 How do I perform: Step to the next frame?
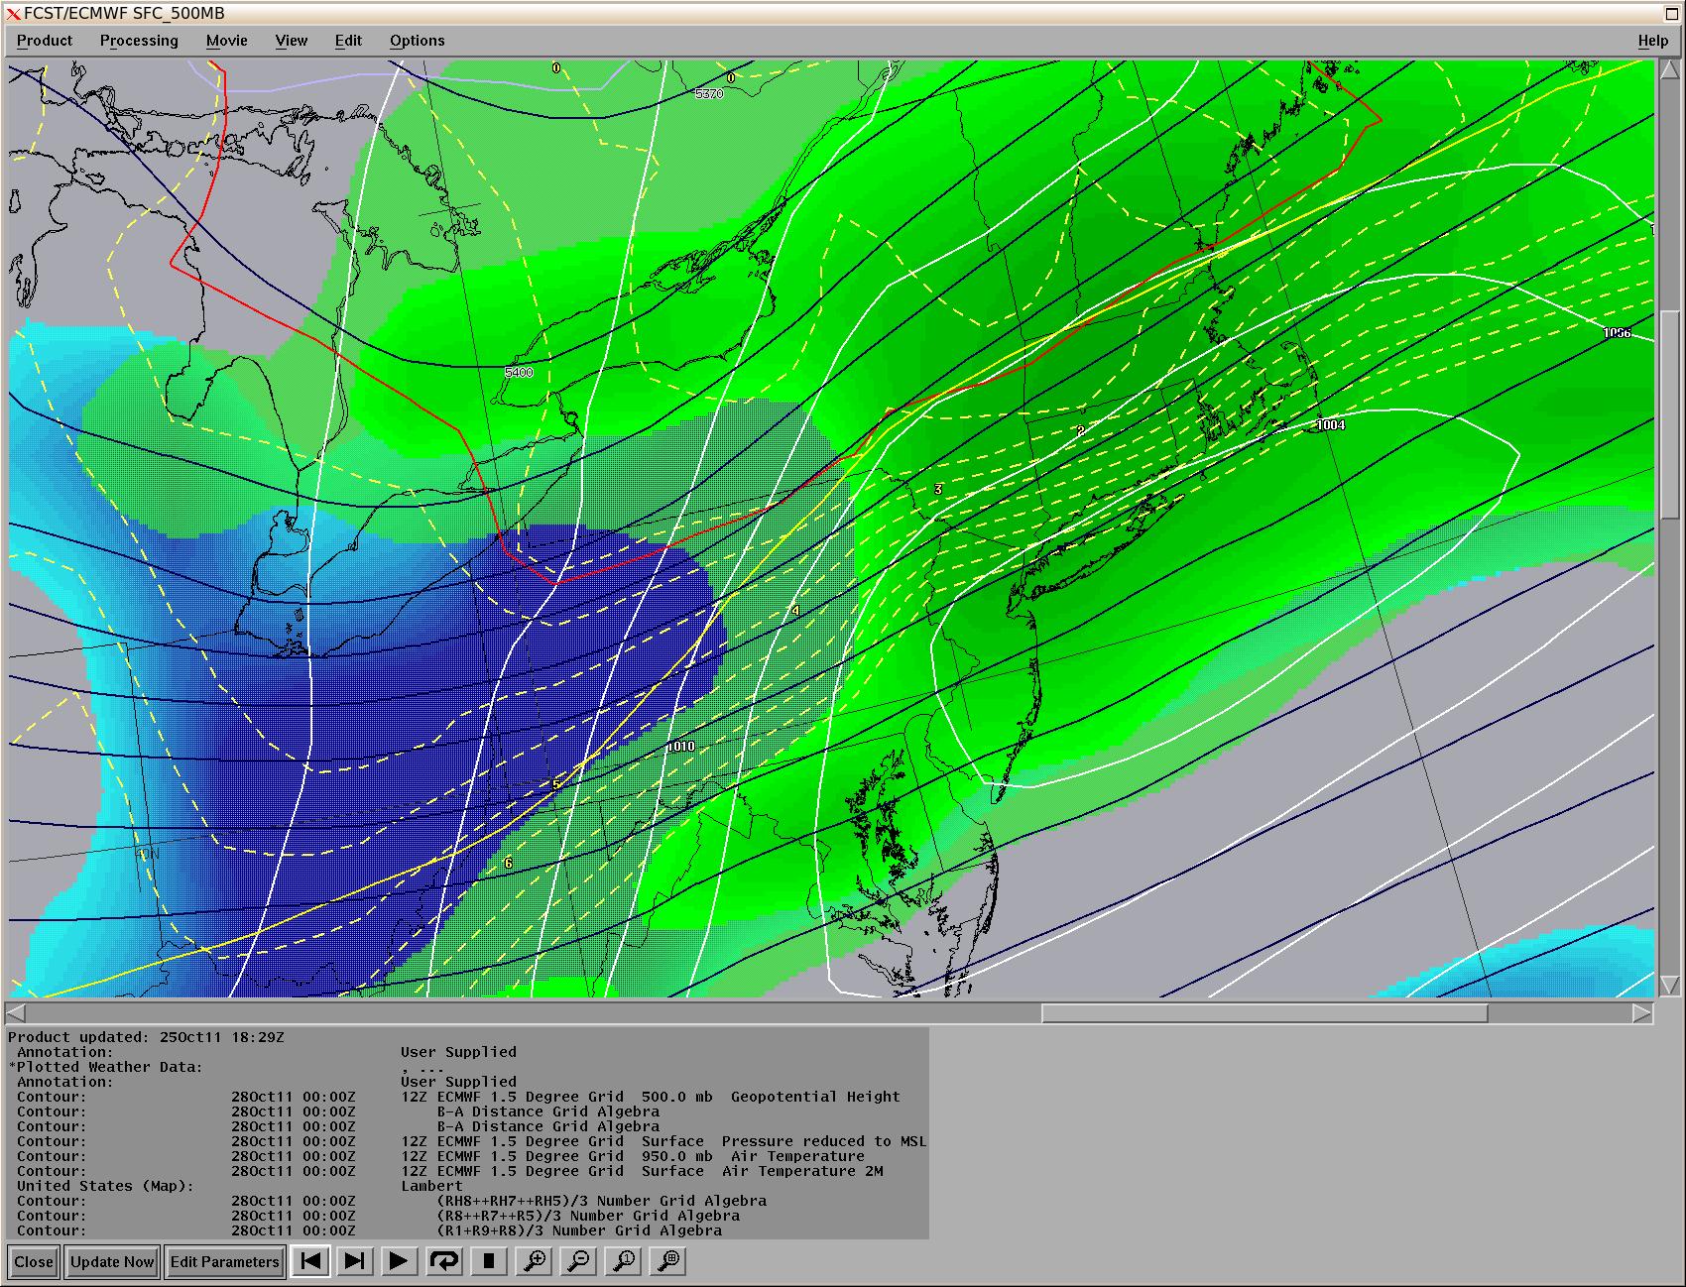point(354,1261)
